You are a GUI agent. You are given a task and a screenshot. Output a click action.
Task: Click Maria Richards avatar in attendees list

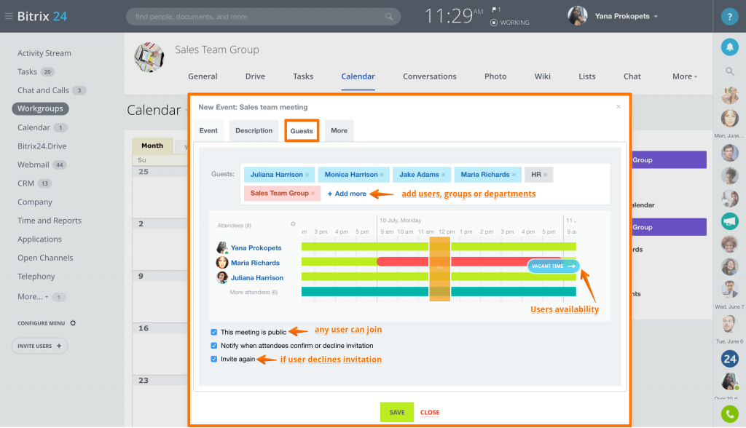pyautogui.click(x=221, y=263)
